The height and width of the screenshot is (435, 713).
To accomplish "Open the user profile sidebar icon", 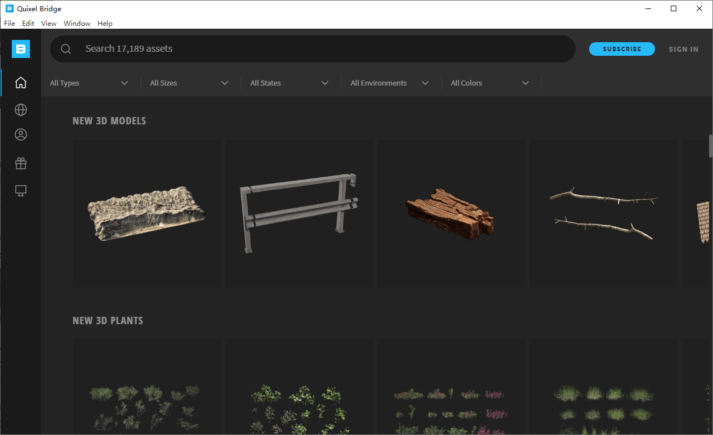I will pos(21,134).
